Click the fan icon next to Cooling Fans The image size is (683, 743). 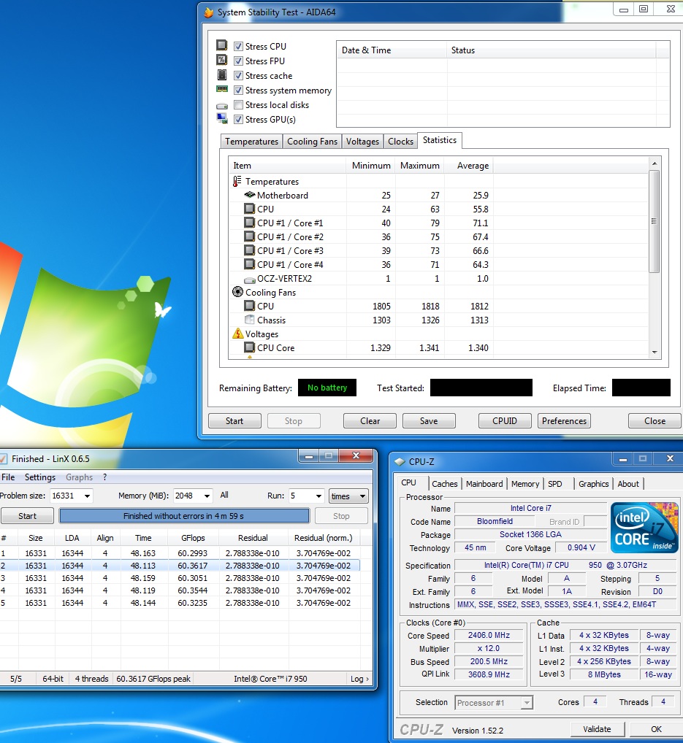click(x=237, y=292)
